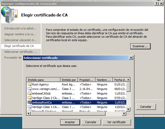This screenshot has width=165, height=129.
Task: Click the help question mark button
Action: (x=157, y=3)
